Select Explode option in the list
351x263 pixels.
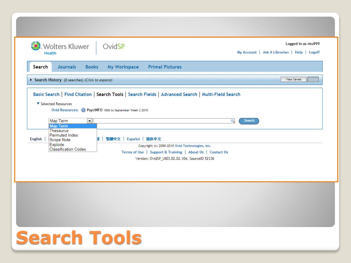click(73, 145)
